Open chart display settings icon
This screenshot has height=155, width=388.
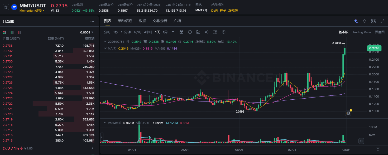tap(215, 32)
